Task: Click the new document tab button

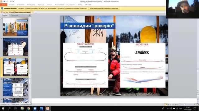Action: 35,12
